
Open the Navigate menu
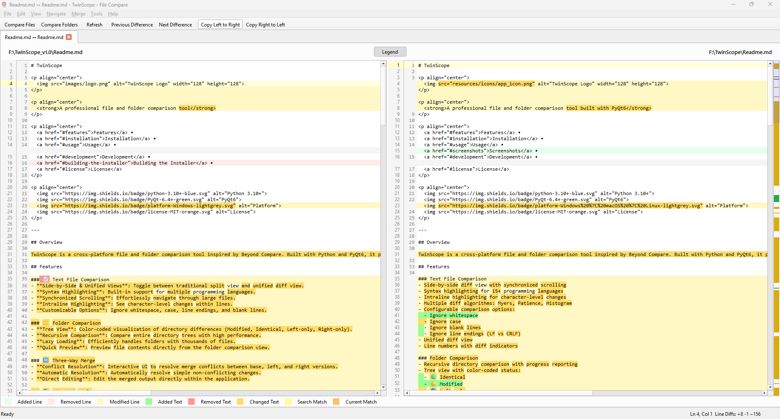click(x=56, y=14)
